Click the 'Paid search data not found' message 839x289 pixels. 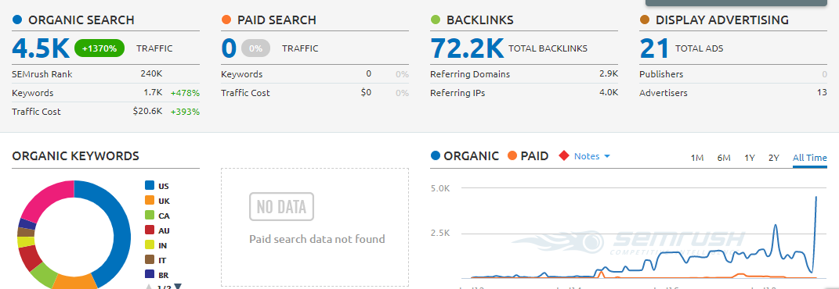317,239
